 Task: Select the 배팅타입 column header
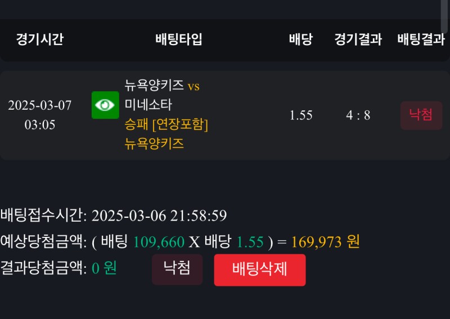pyautogui.click(x=178, y=39)
